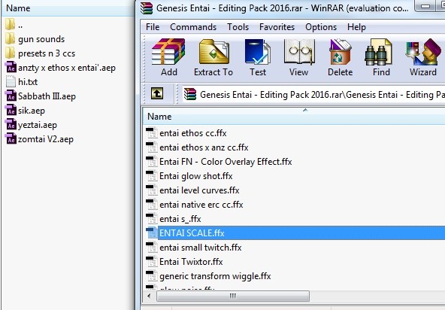Open the Options menu

pos(321,27)
